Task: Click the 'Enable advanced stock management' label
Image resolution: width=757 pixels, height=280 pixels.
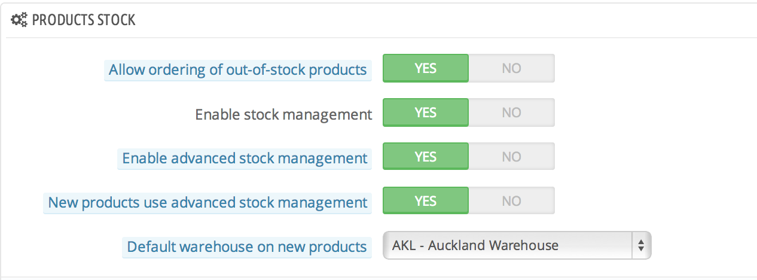Action: [x=245, y=159]
